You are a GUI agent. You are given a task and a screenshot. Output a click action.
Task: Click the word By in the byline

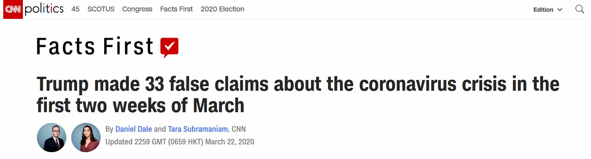click(109, 129)
